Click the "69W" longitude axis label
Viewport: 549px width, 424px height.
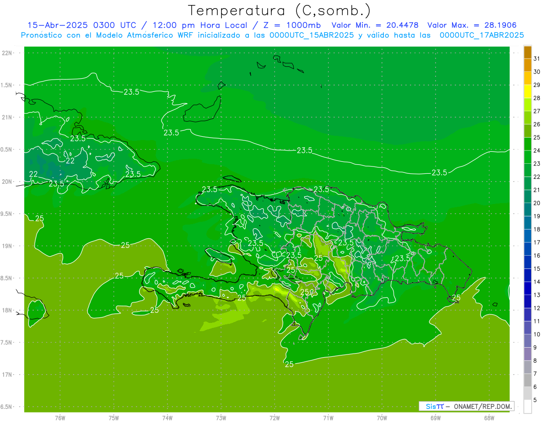click(436, 418)
